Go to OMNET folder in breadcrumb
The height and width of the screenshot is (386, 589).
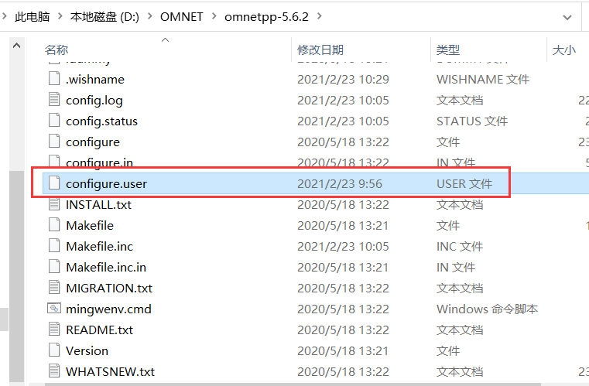point(181,17)
